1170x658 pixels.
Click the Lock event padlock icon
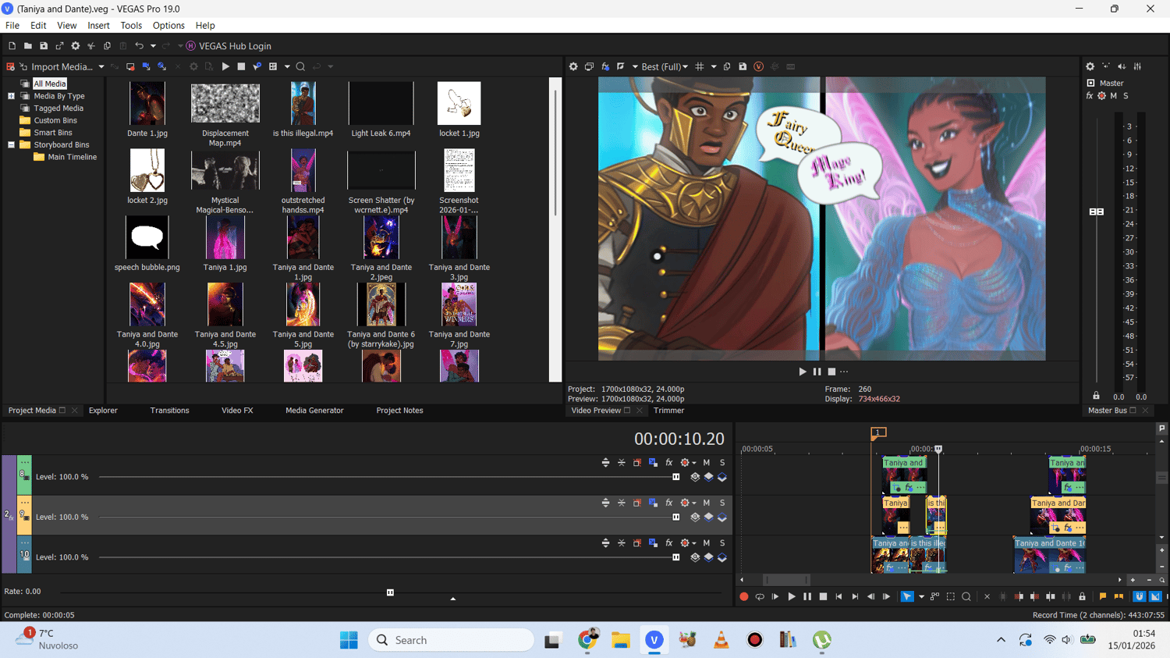coord(1082,597)
